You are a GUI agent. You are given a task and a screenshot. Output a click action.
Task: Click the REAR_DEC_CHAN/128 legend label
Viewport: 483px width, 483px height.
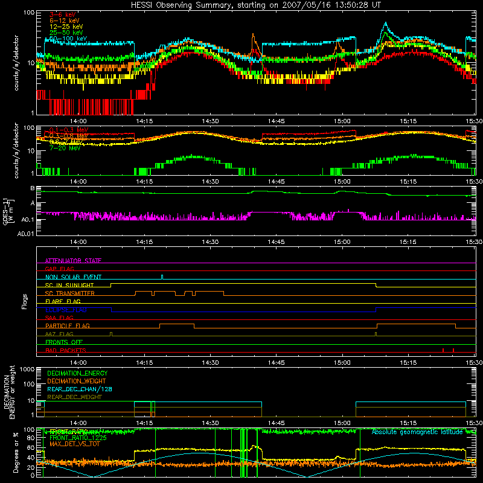pos(80,389)
